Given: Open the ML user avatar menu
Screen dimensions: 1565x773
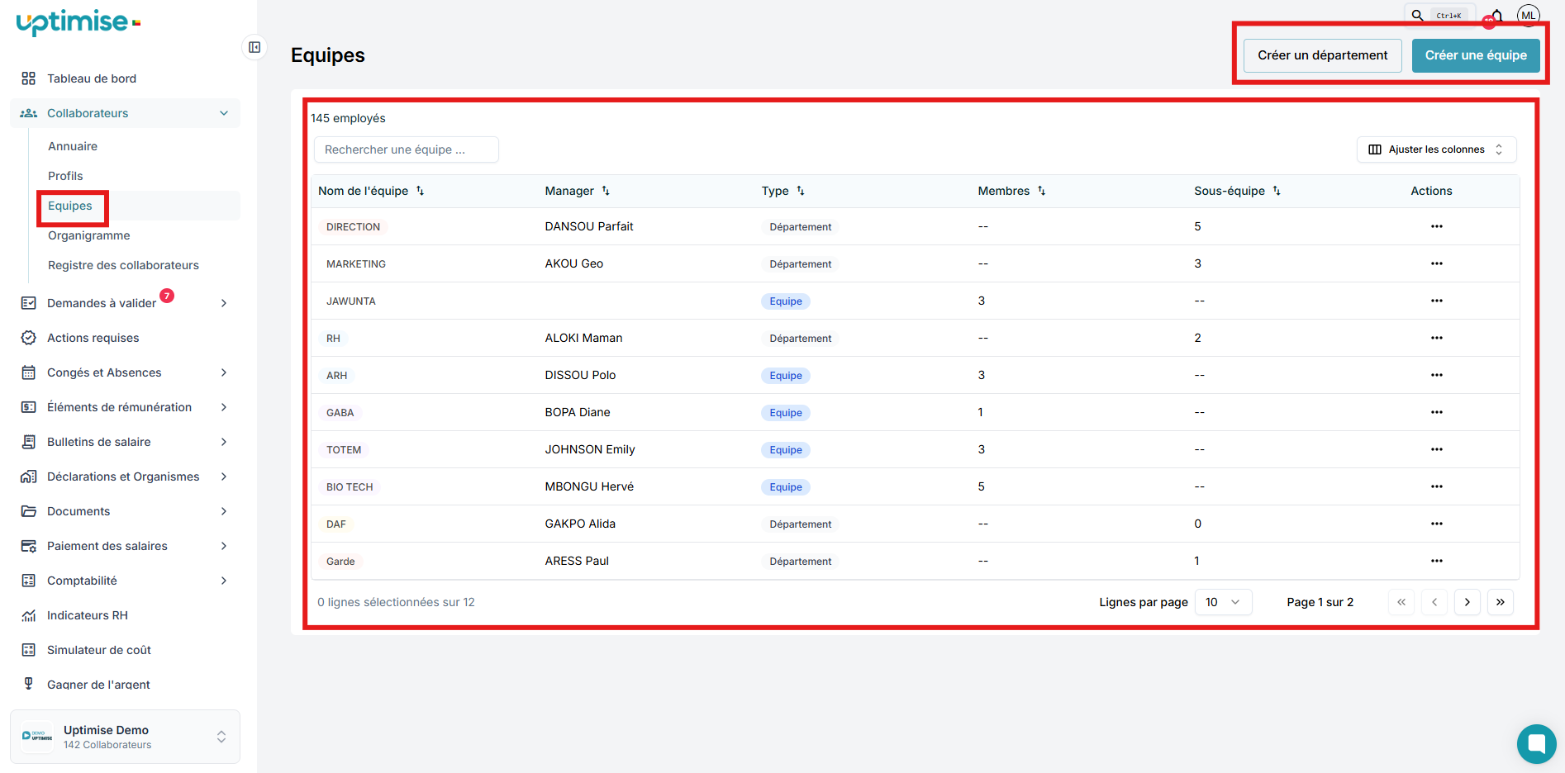Looking at the screenshot, I should point(1529,16).
